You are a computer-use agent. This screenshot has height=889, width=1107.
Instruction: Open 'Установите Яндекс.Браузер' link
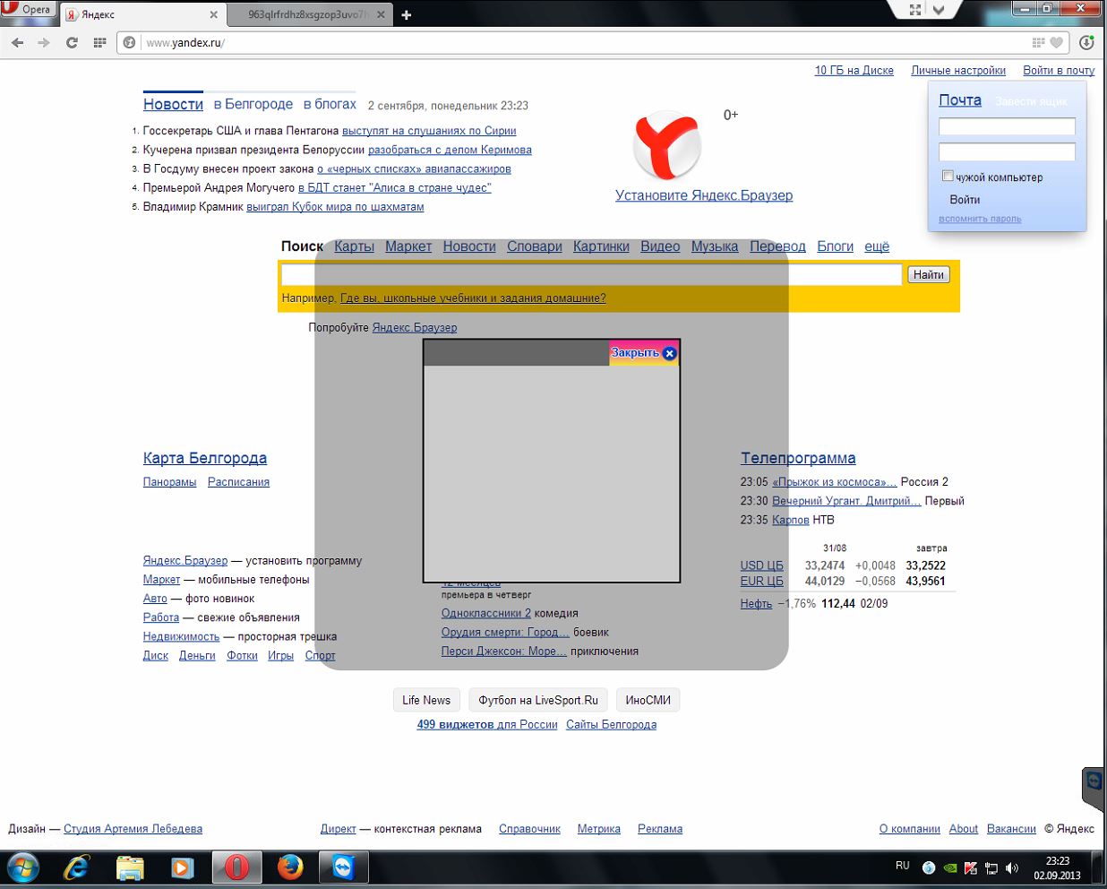[704, 195]
